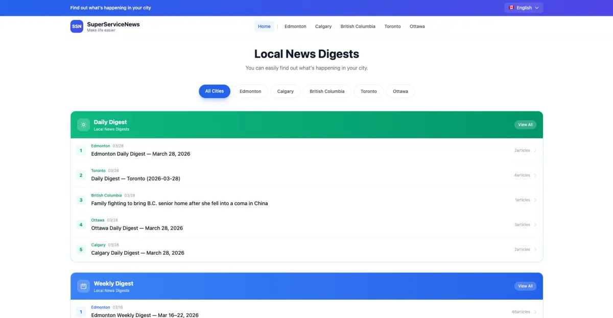The image size is (613, 318).
Task: Click number badge 3 beside the British Columbia story
Action: pos(81,200)
